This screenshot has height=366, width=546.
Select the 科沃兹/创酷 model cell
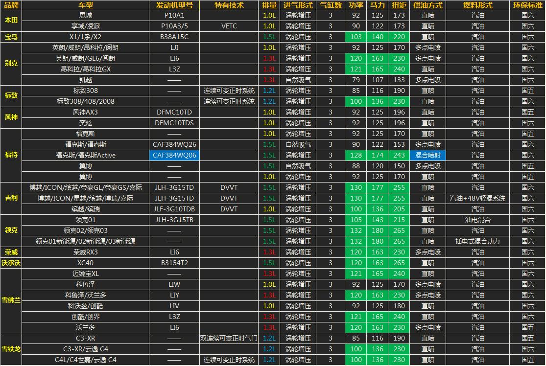85,306
